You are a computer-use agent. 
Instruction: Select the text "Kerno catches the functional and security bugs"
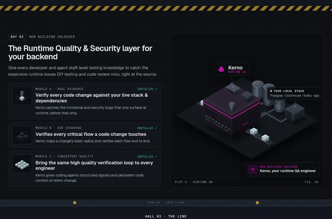click(91, 110)
